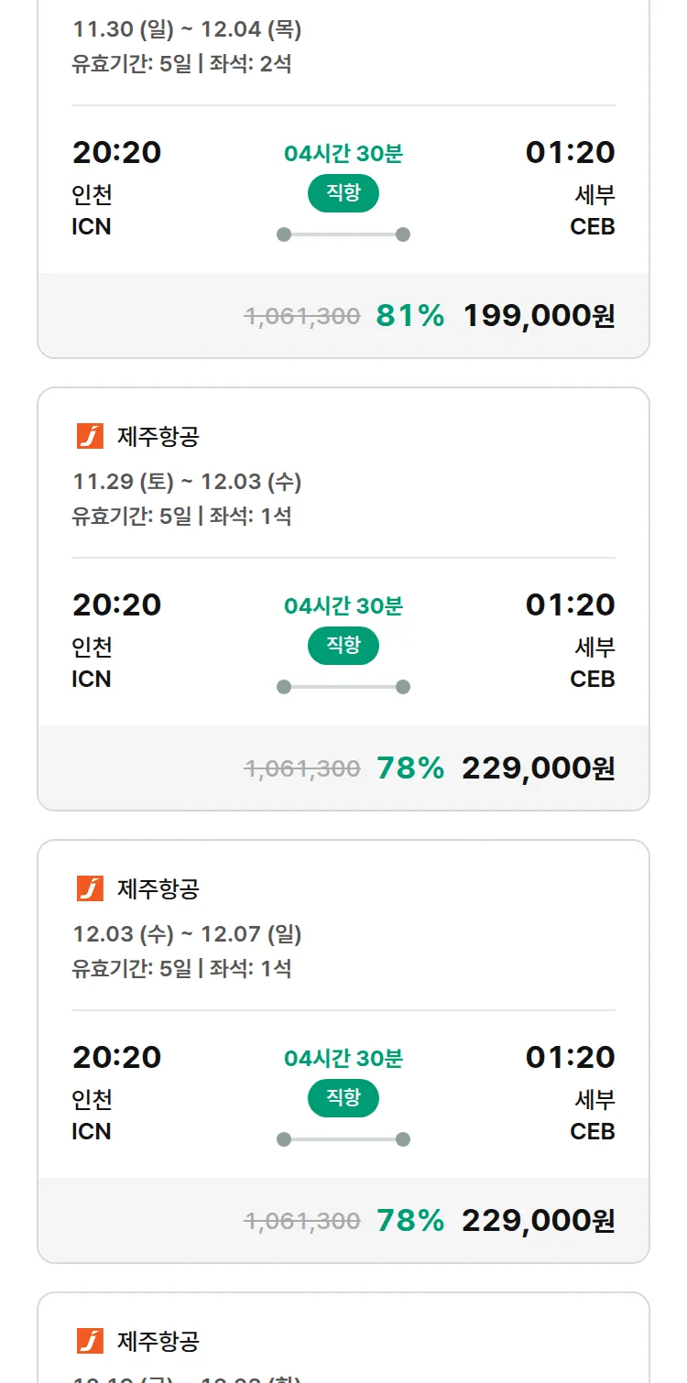Viewport: 687px width, 1383px height.
Task: Tap the 04시간 30분 duration on the 12.03 flight
Action: (x=343, y=1059)
